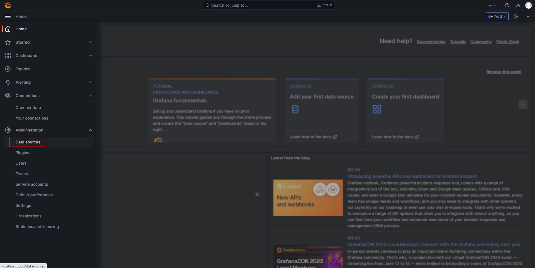
Task: Click the Starred star icon
Action: tap(8, 42)
